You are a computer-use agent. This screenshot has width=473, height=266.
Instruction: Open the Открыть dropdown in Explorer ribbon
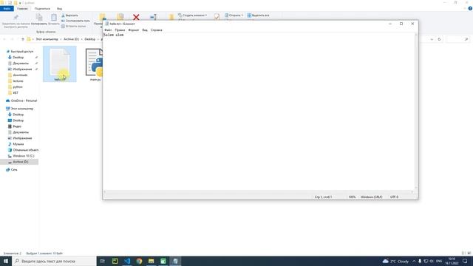click(234, 15)
